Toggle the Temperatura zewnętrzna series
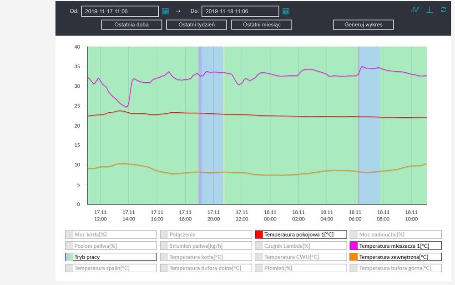The width and height of the screenshot is (455, 285). click(x=395, y=257)
